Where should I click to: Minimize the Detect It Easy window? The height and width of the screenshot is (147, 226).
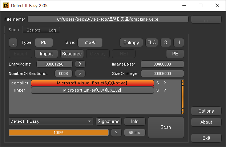tap(184, 5)
